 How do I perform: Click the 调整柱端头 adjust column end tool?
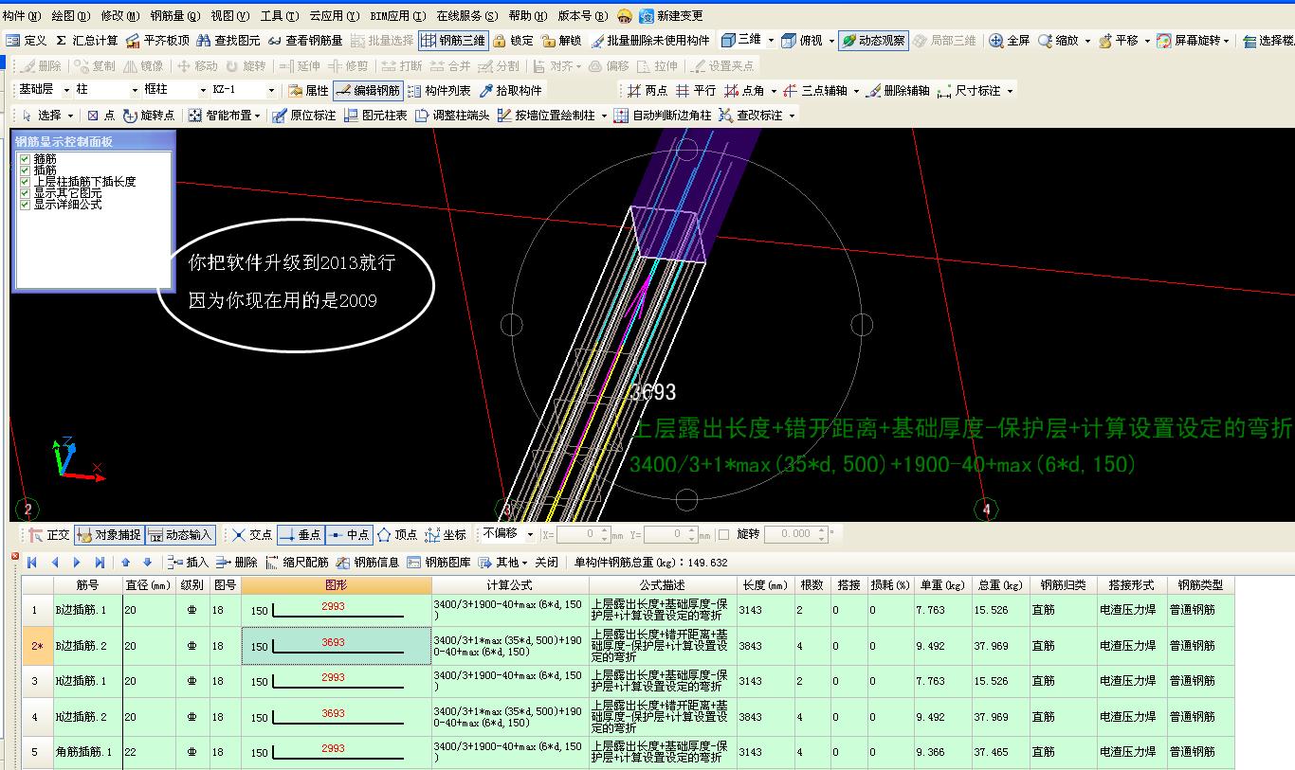point(452,116)
